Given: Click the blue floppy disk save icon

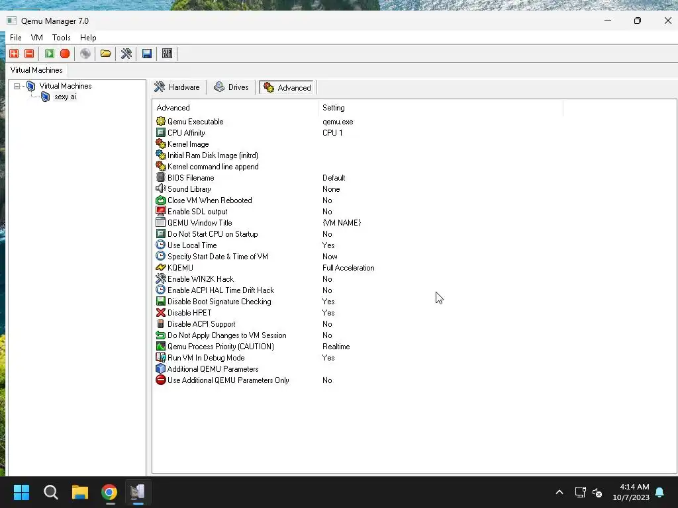Looking at the screenshot, I should 147,54.
